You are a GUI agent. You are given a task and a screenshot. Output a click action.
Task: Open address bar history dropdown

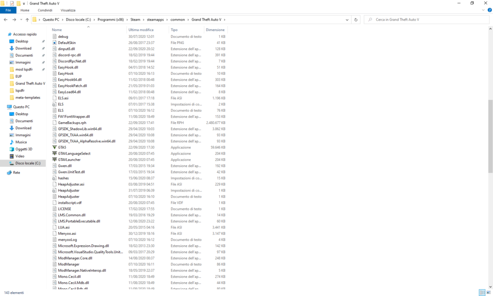tap(347, 20)
